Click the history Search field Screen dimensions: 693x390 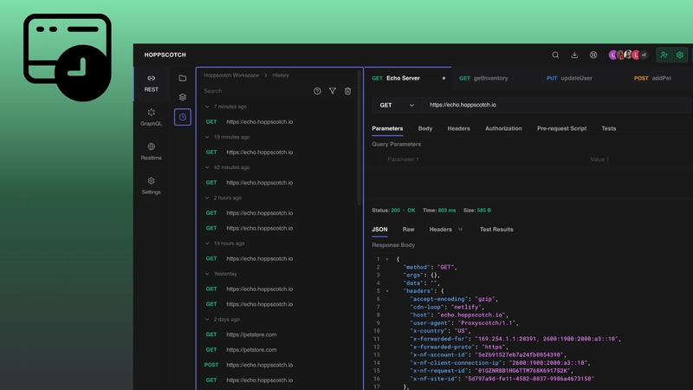pos(256,91)
